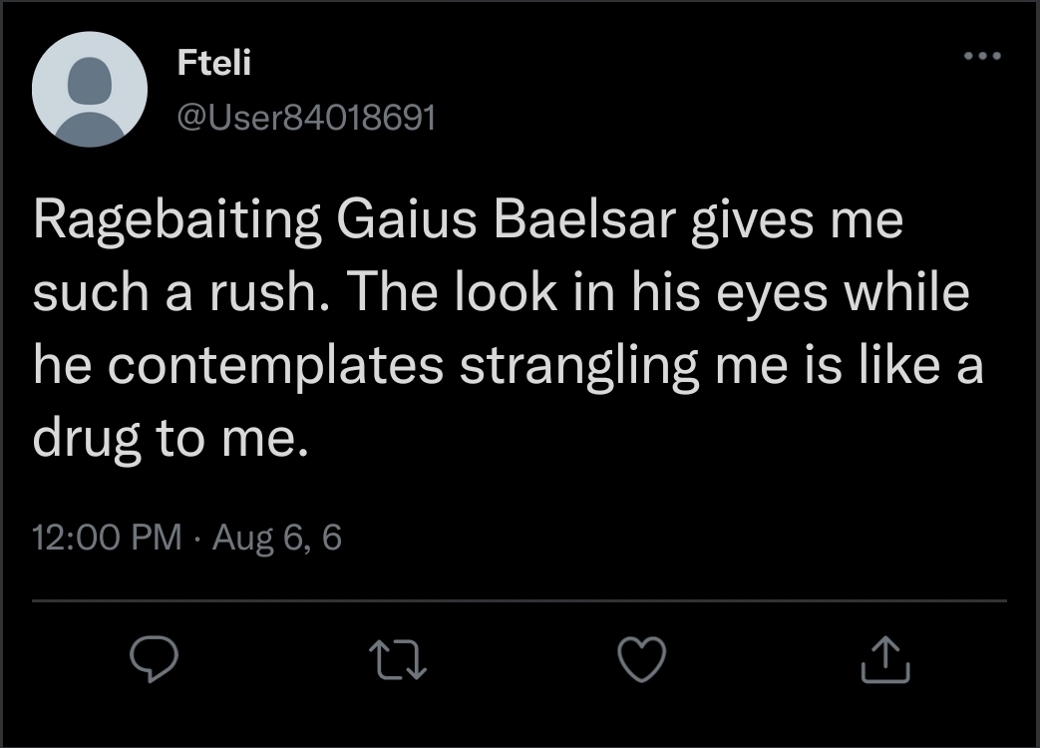Image resolution: width=1040 pixels, height=748 pixels.
Task: Click the final line 'drug to me.'
Action: 166,438
